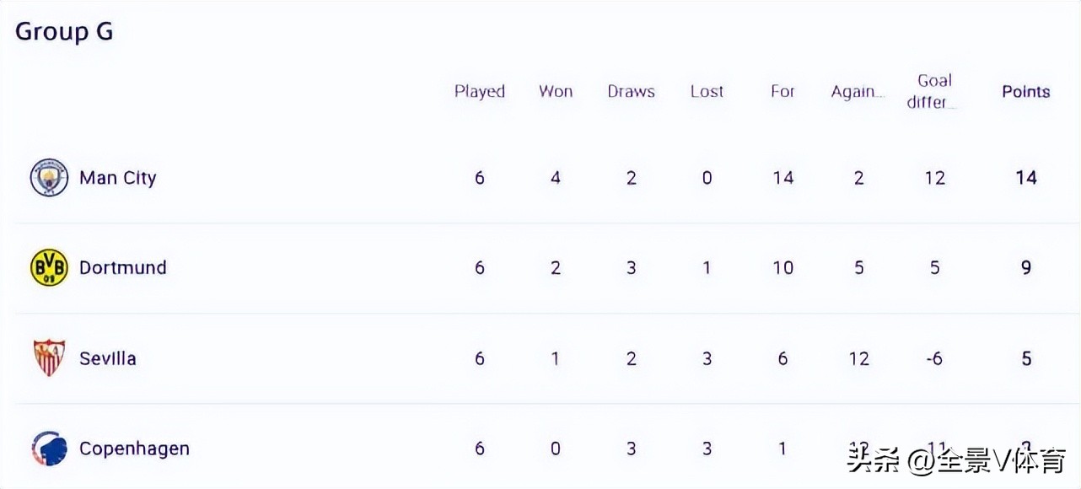
Task: Click the Copenhagen club logo
Action: [x=49, y=449]
